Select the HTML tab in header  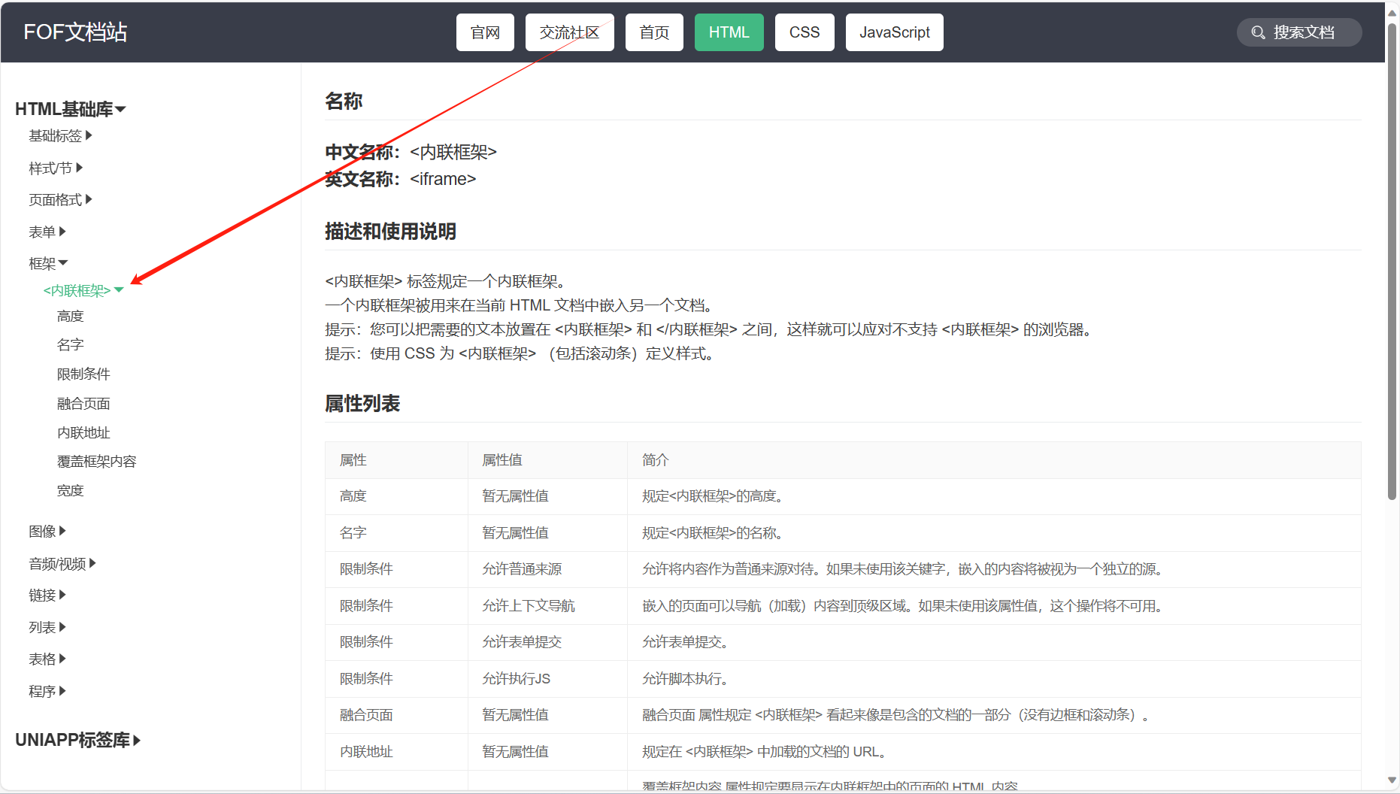[729, 32]
